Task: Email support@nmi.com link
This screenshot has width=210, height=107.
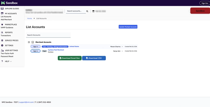Action: tap(26, 102)
